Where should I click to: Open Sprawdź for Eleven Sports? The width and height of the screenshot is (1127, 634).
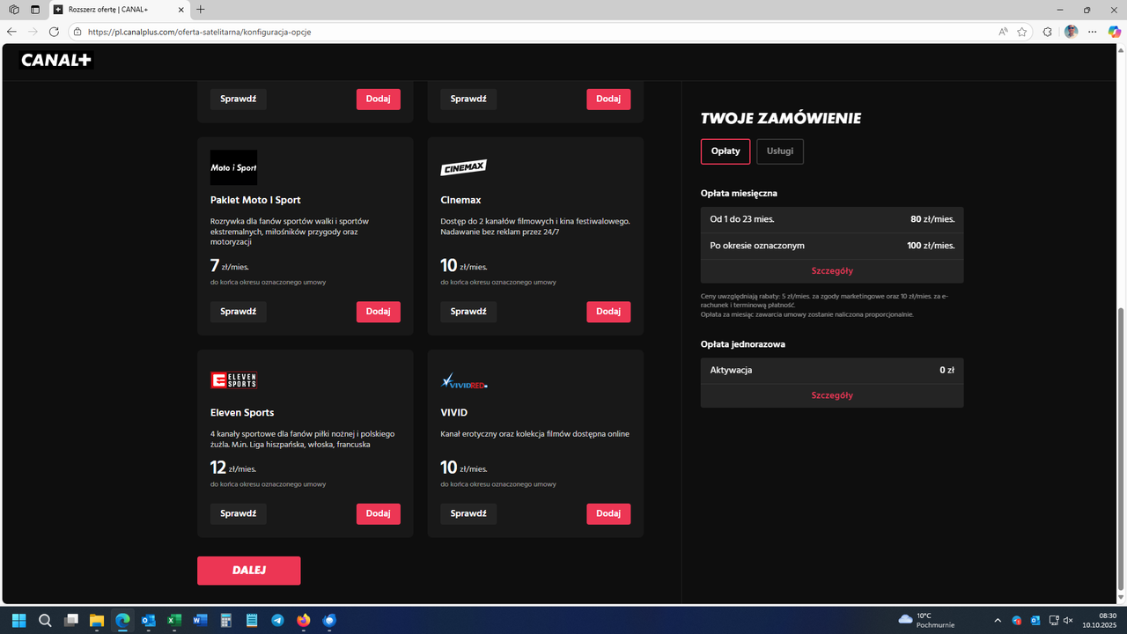[238, 513]
